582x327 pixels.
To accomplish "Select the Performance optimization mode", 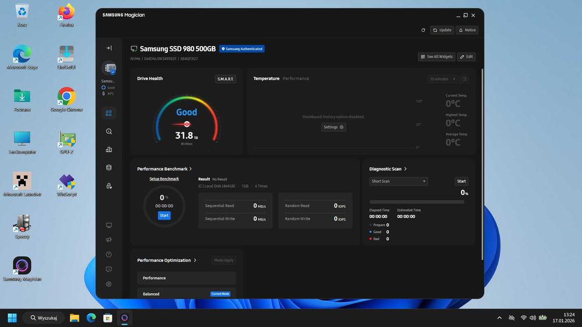I will (186, 278).
